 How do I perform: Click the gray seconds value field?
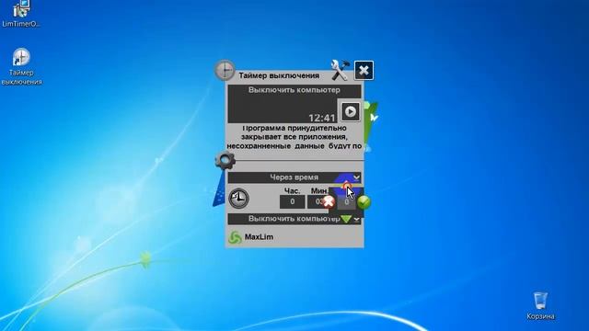point(346,202)
